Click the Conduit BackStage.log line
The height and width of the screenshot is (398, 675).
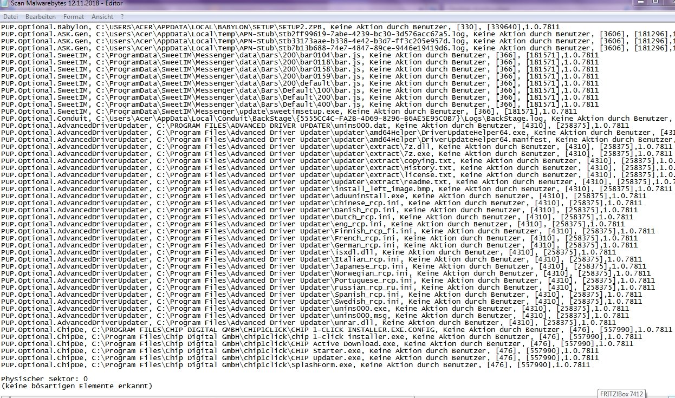[337, 118]
